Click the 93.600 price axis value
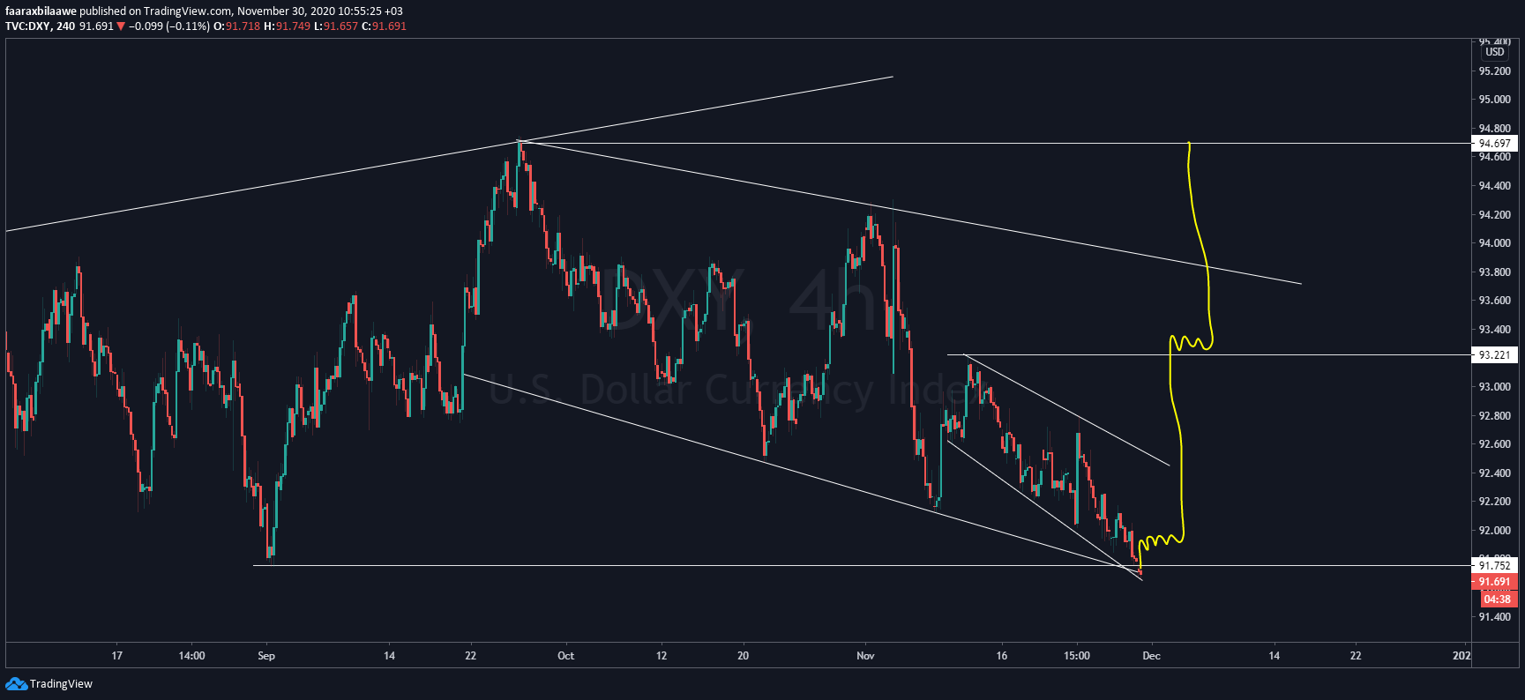The image size is (1525, 700). coord(1494,301)
